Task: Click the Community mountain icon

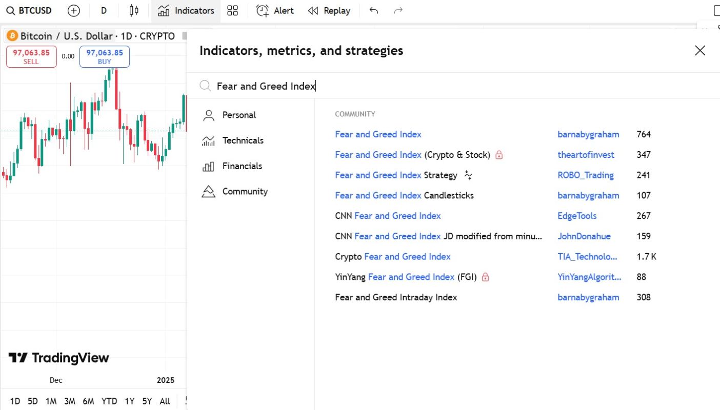Action: coord(208,192)
